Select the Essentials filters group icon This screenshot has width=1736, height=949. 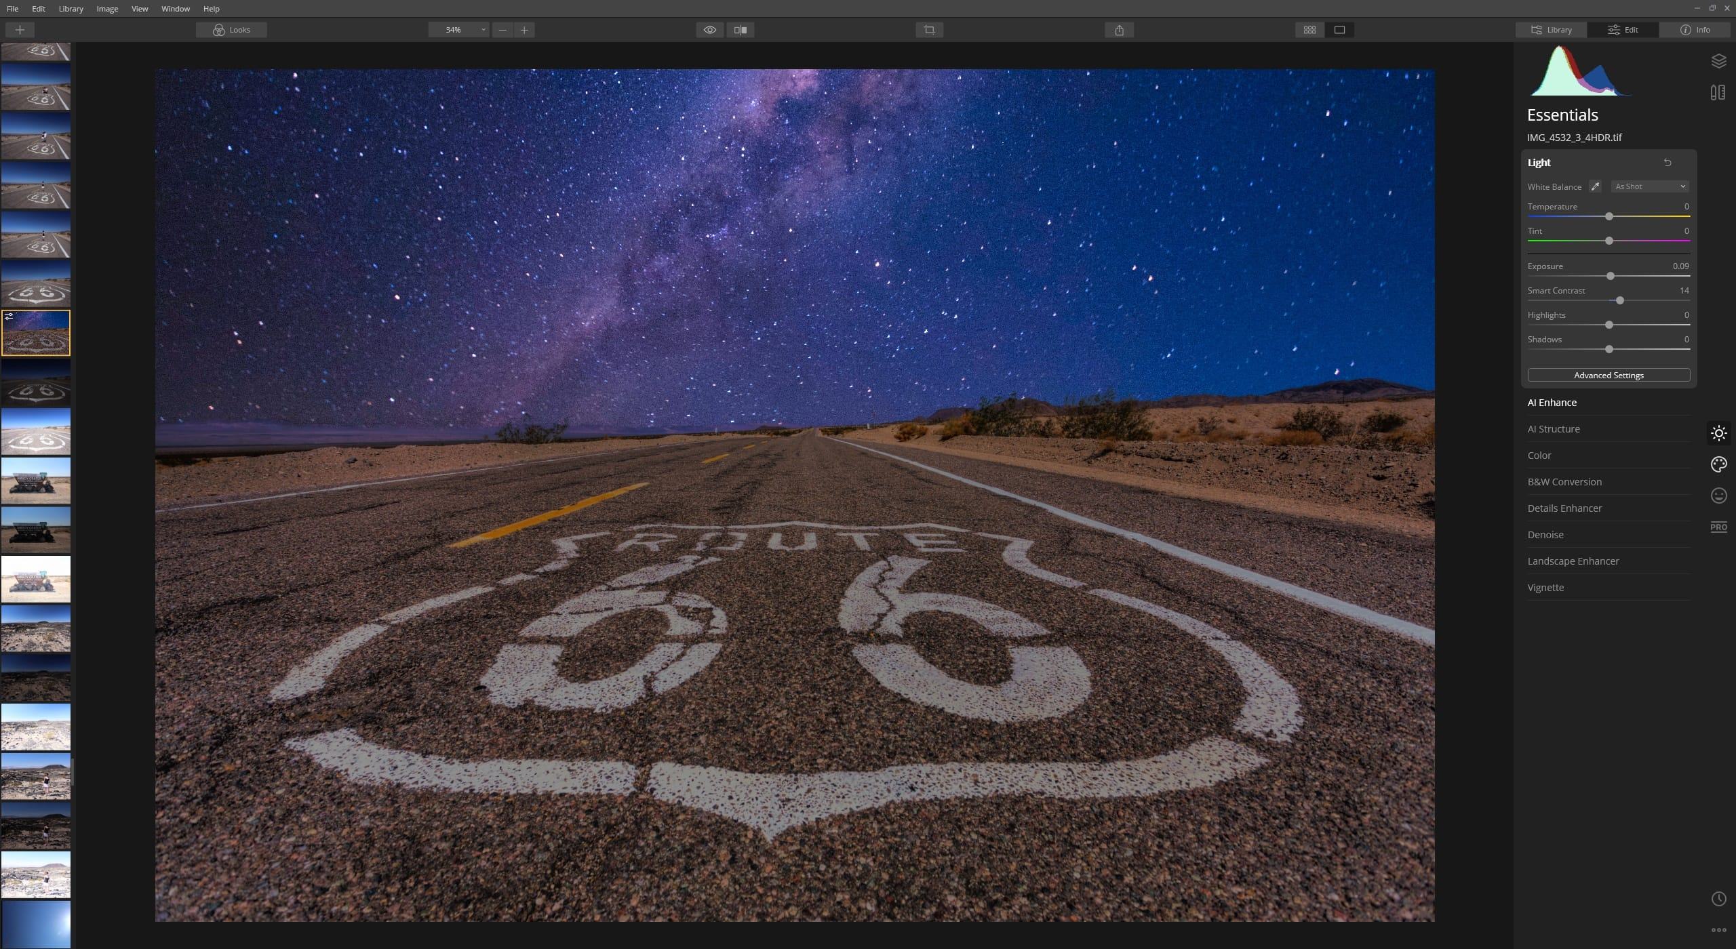tap(1719, 432)
